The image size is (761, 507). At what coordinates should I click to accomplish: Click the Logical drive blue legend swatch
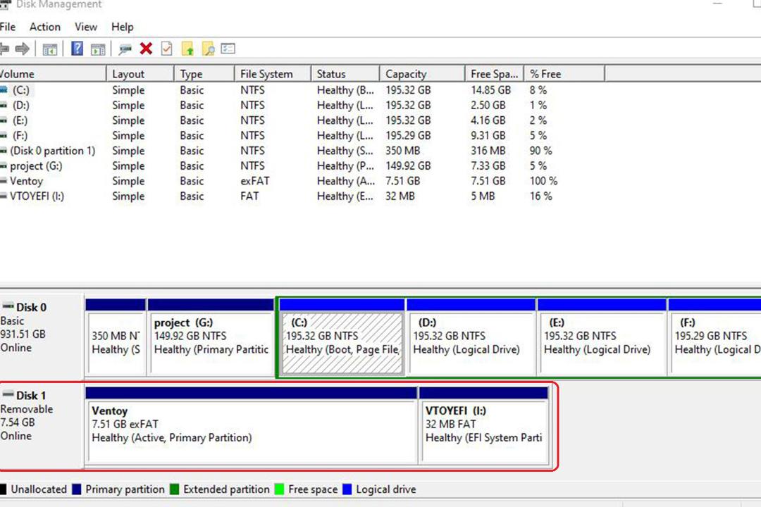[347, 489]
